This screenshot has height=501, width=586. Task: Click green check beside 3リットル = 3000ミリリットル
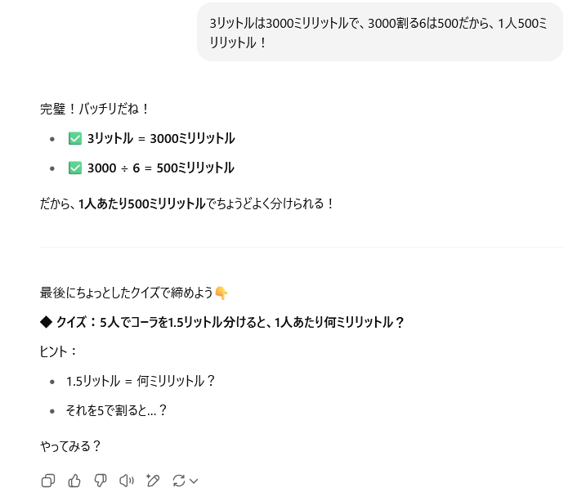(75, 139)
